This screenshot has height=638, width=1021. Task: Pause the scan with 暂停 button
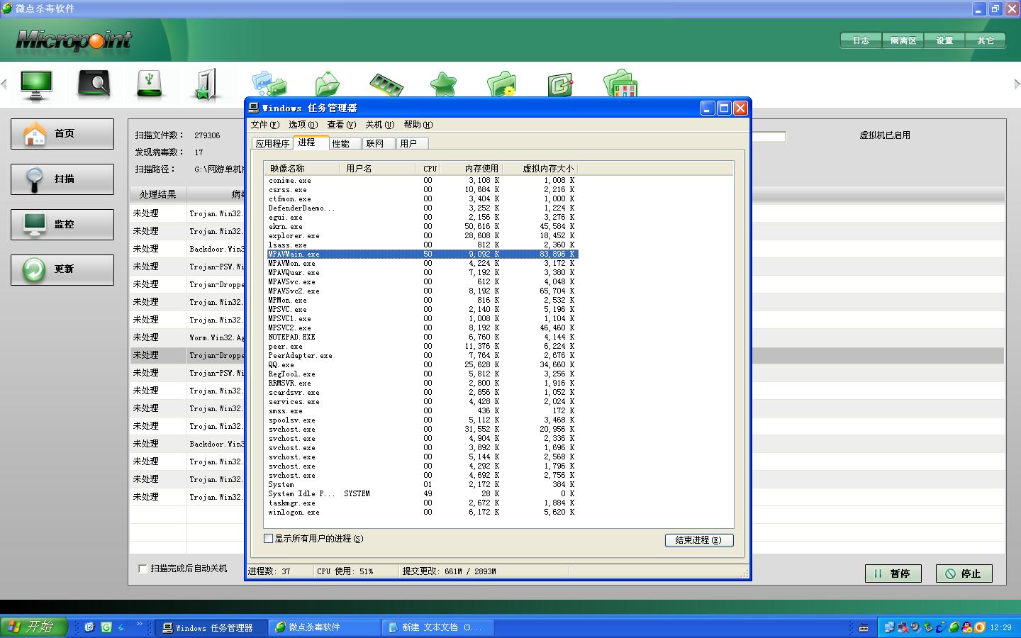(893, 573)
